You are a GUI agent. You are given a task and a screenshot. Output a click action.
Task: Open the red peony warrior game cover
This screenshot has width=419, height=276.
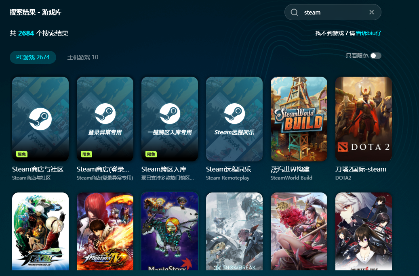pyautogui.click(x=299, y=231)
